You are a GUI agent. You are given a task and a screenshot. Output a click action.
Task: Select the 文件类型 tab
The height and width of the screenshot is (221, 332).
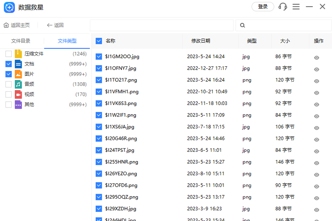tap(67, 41)
